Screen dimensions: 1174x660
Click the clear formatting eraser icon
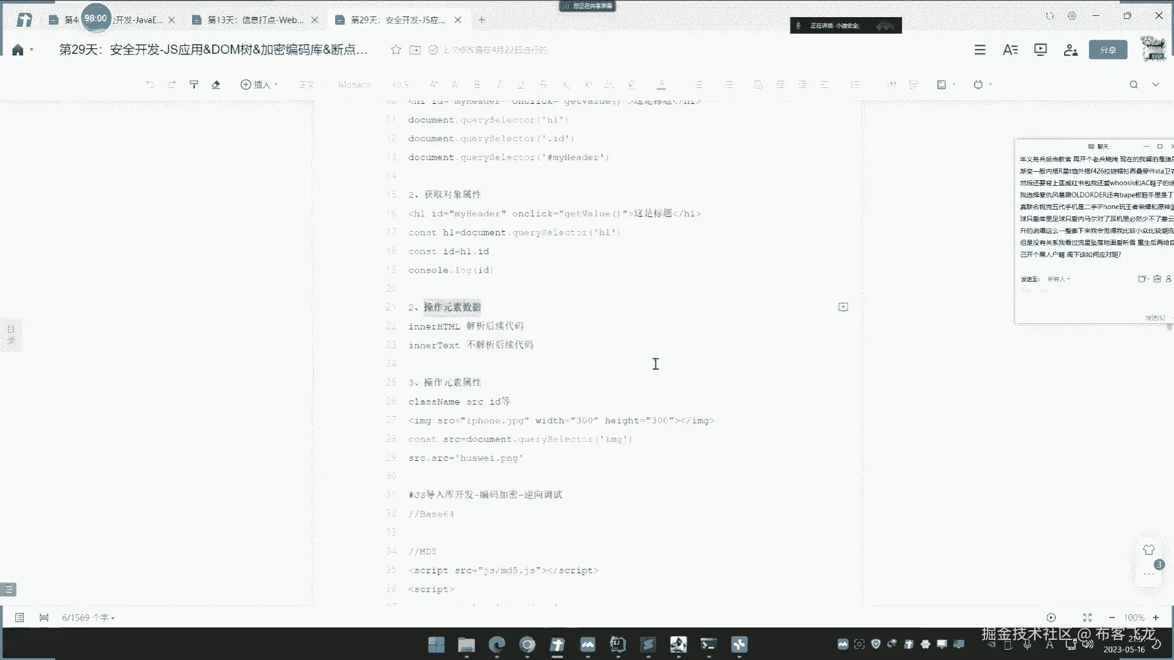(x=216, y=84)
